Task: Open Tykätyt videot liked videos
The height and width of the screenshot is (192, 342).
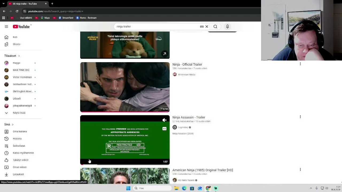Action: (x=21, y=160)
